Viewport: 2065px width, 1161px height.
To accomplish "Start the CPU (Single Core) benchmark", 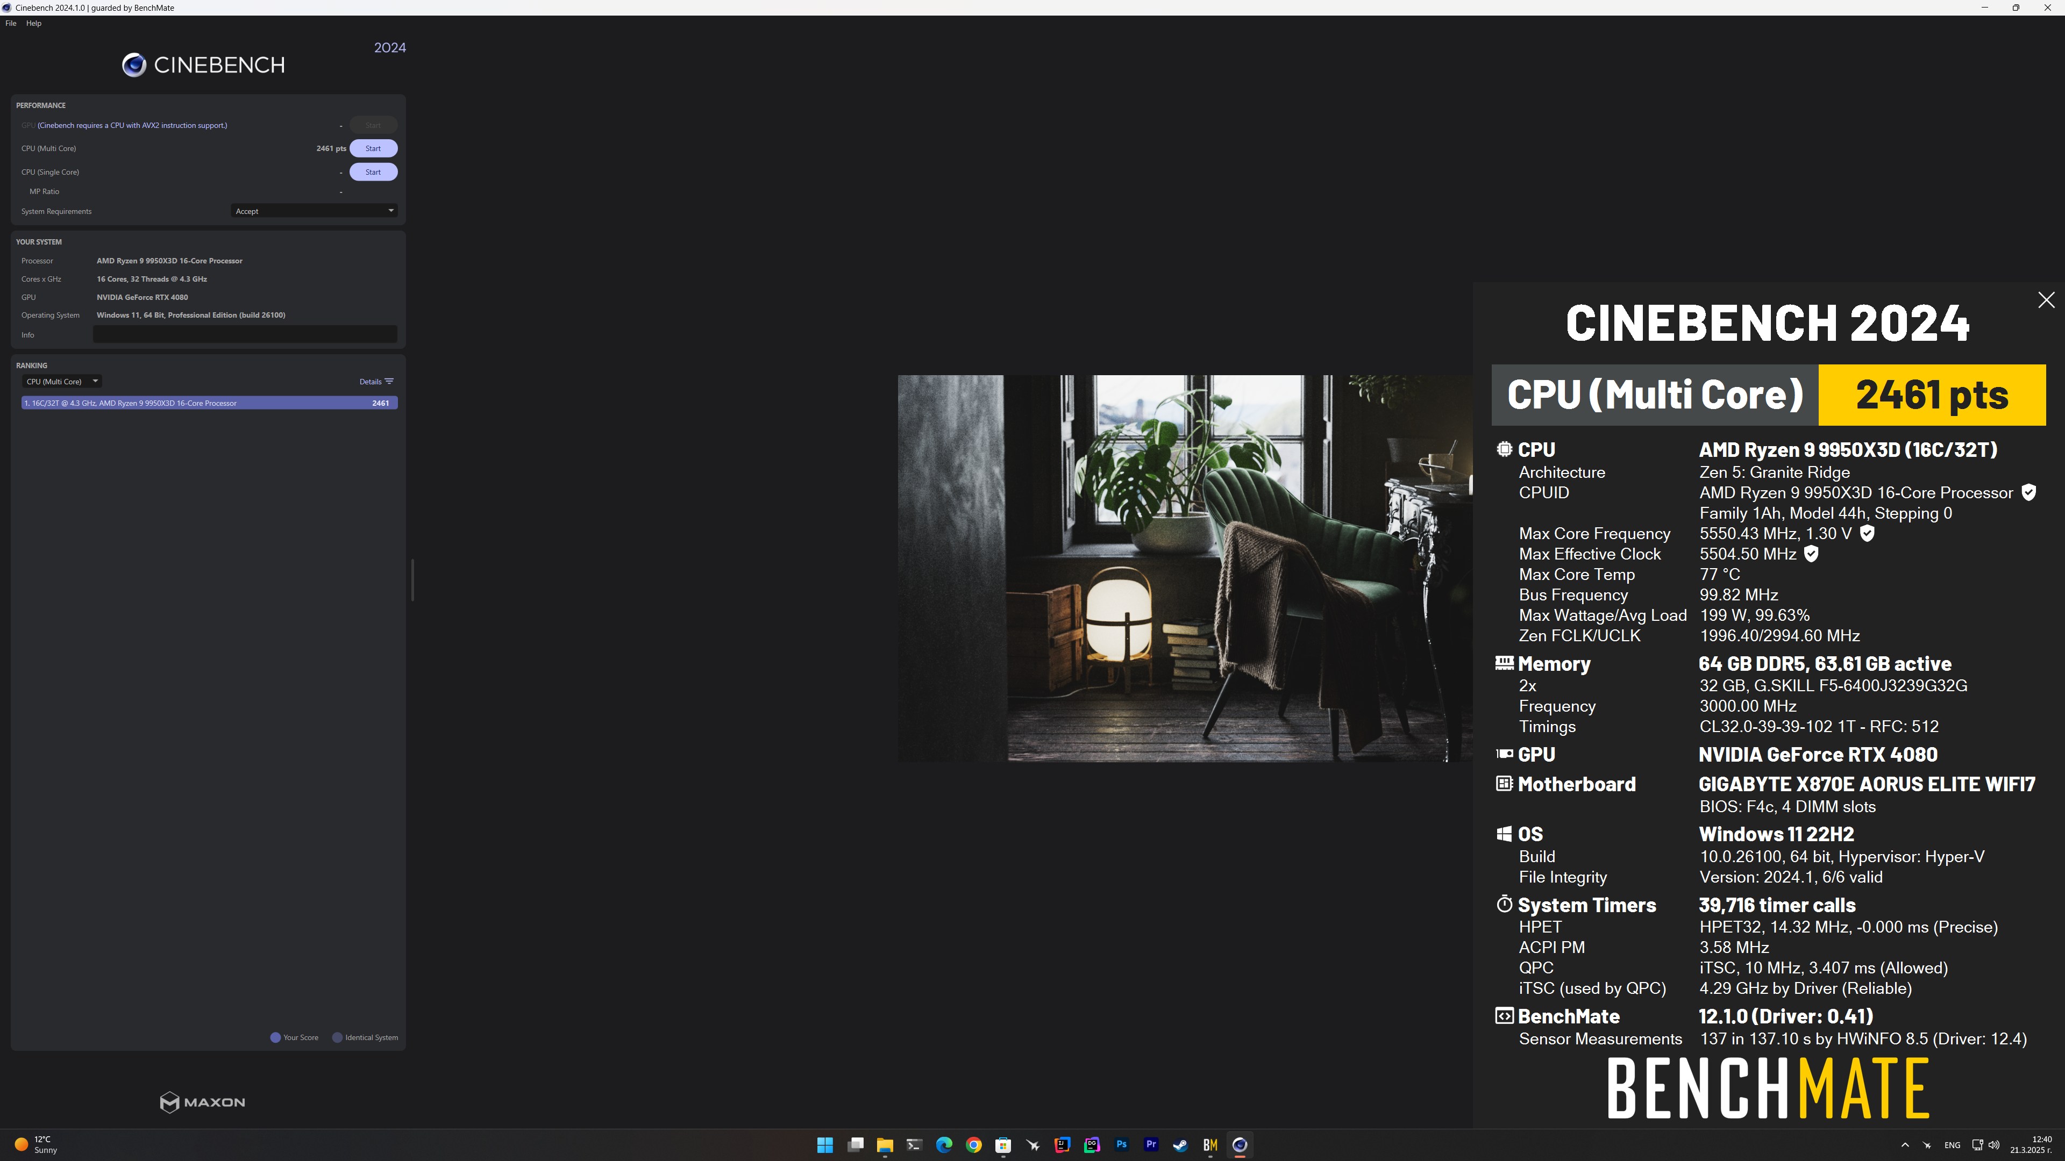I will click(373, 172).
